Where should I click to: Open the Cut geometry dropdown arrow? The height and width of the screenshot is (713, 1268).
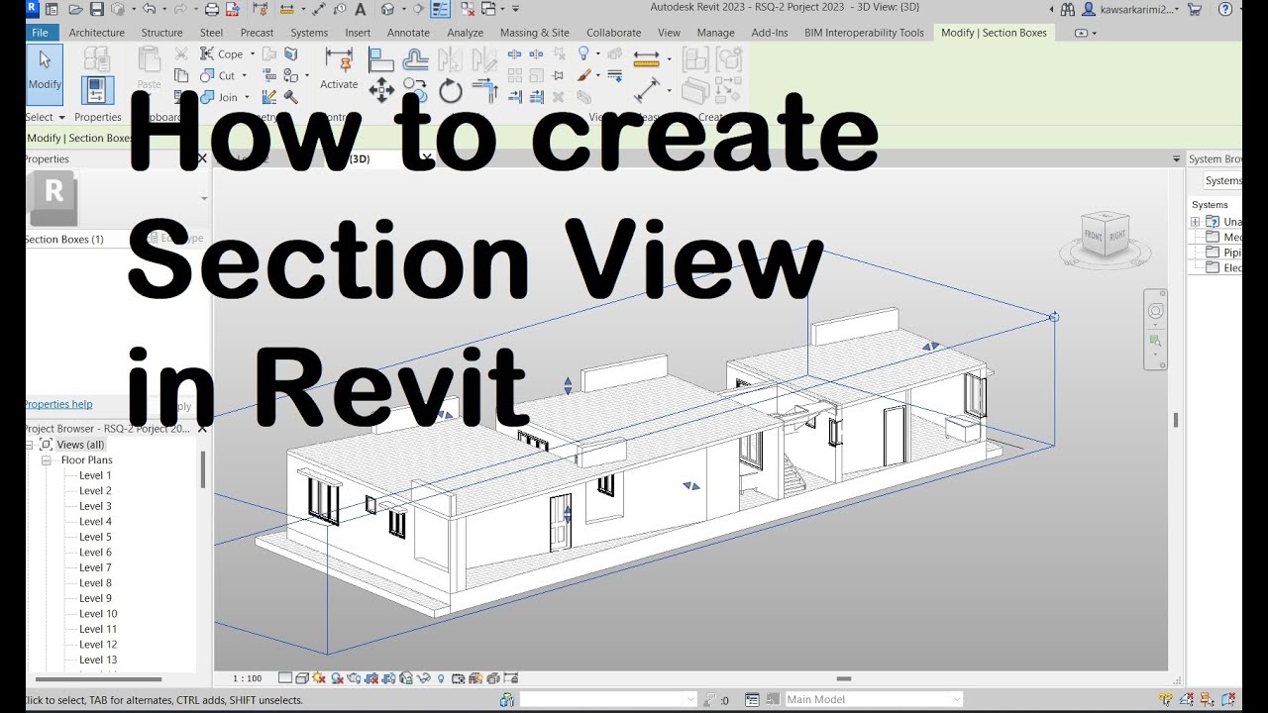click(x=244, y=75)
